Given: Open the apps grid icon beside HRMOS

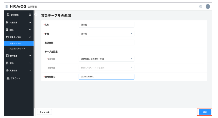Looking at the screenshot, I should pyautogui.click(x=7, y=6).
